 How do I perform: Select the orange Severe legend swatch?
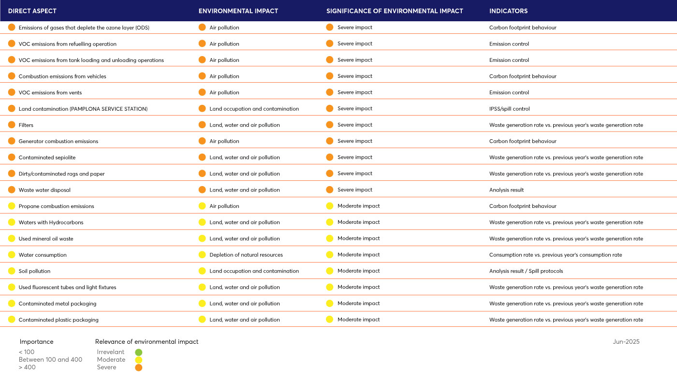pos(139,367)
